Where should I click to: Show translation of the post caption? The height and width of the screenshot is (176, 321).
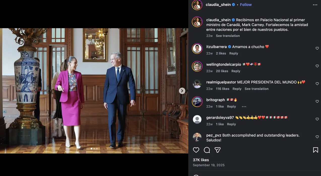(x=228, y=36)
